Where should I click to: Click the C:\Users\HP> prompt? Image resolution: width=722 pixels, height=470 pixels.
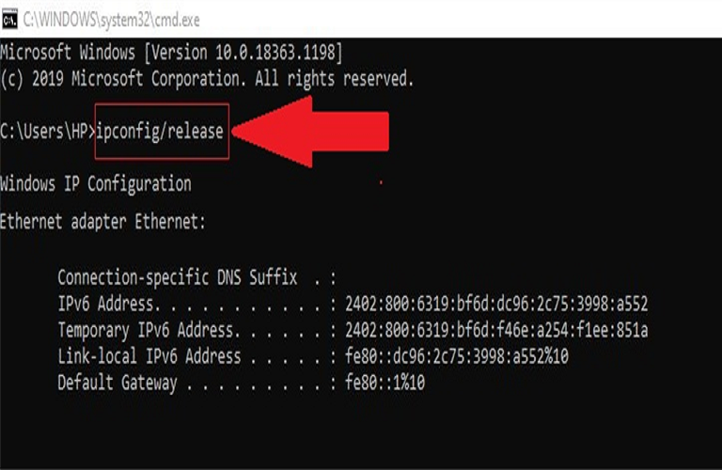(46, 131)
